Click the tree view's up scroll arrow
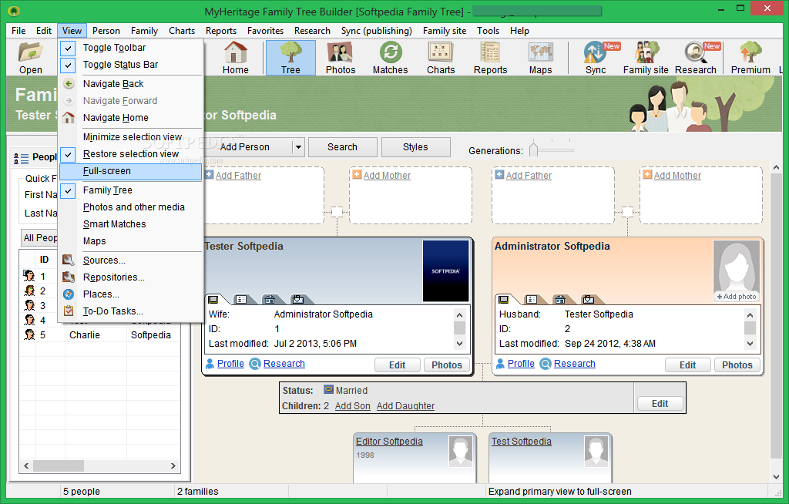This screenshot has height=504, width=789. point(776,168)
